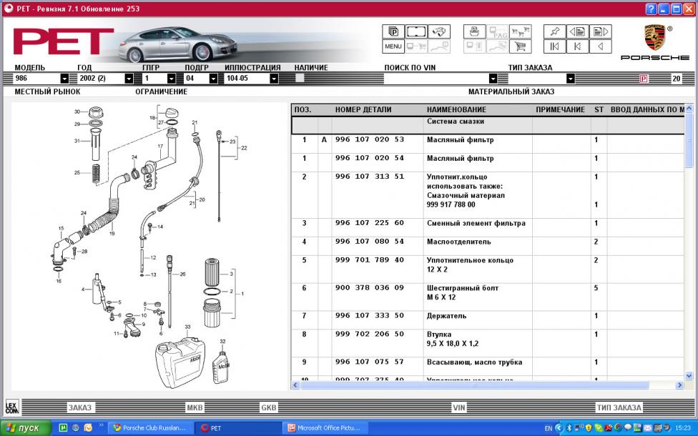Click the triple shopping carts icon
The height and width of the screenshot is (436, 698).
pyautogui.click(x=520, y=31)
